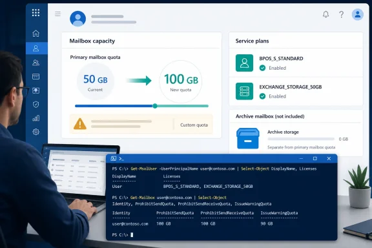This screenshot has height=248, width=372.
Task: Open the notifications bell
Action: click(325, 14)
